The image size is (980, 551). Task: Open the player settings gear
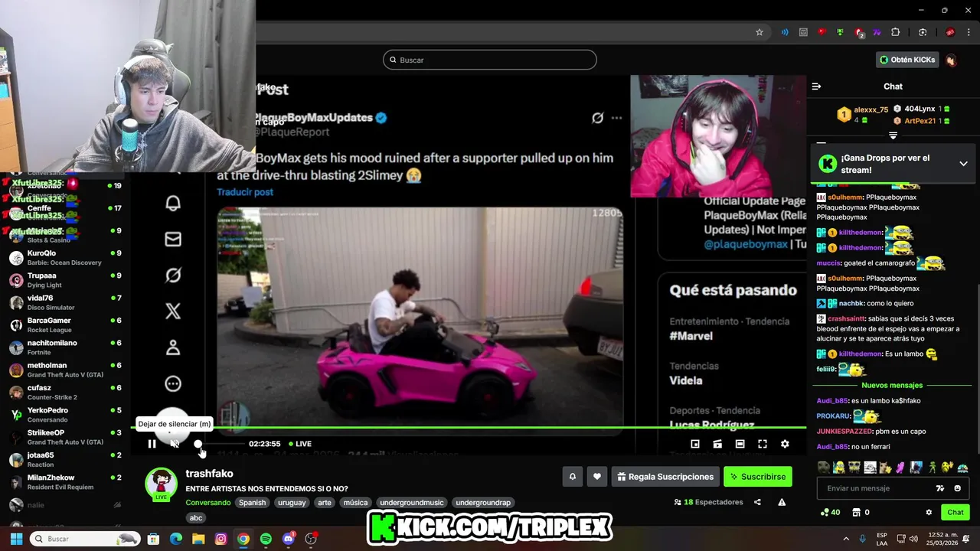click(785, 444)
